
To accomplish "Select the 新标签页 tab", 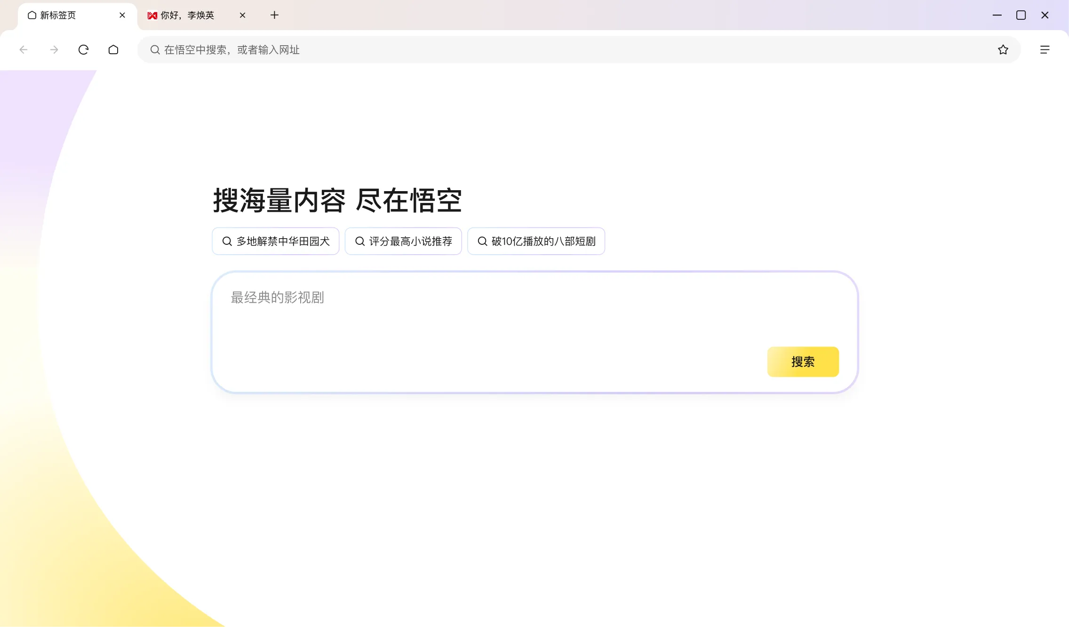I will 77,15.
